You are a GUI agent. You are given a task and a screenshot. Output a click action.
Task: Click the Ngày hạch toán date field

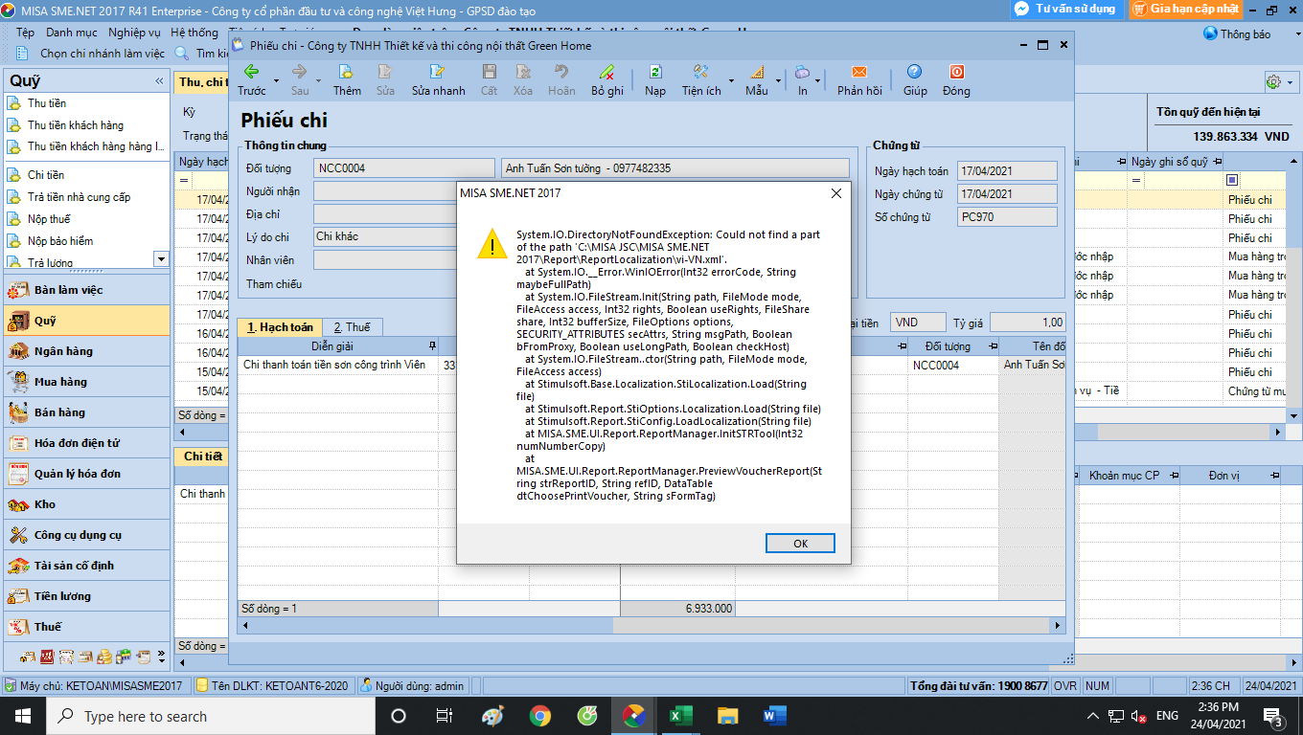(x=1007, y=170)
